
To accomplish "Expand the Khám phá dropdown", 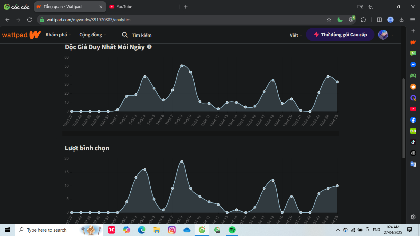I will pos(58,35).
